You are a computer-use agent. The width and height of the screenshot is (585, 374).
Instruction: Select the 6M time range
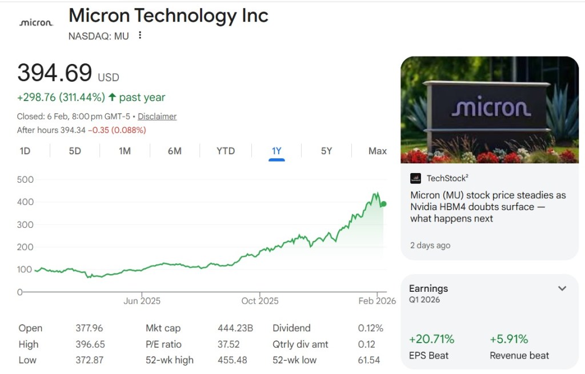point(175,151)
